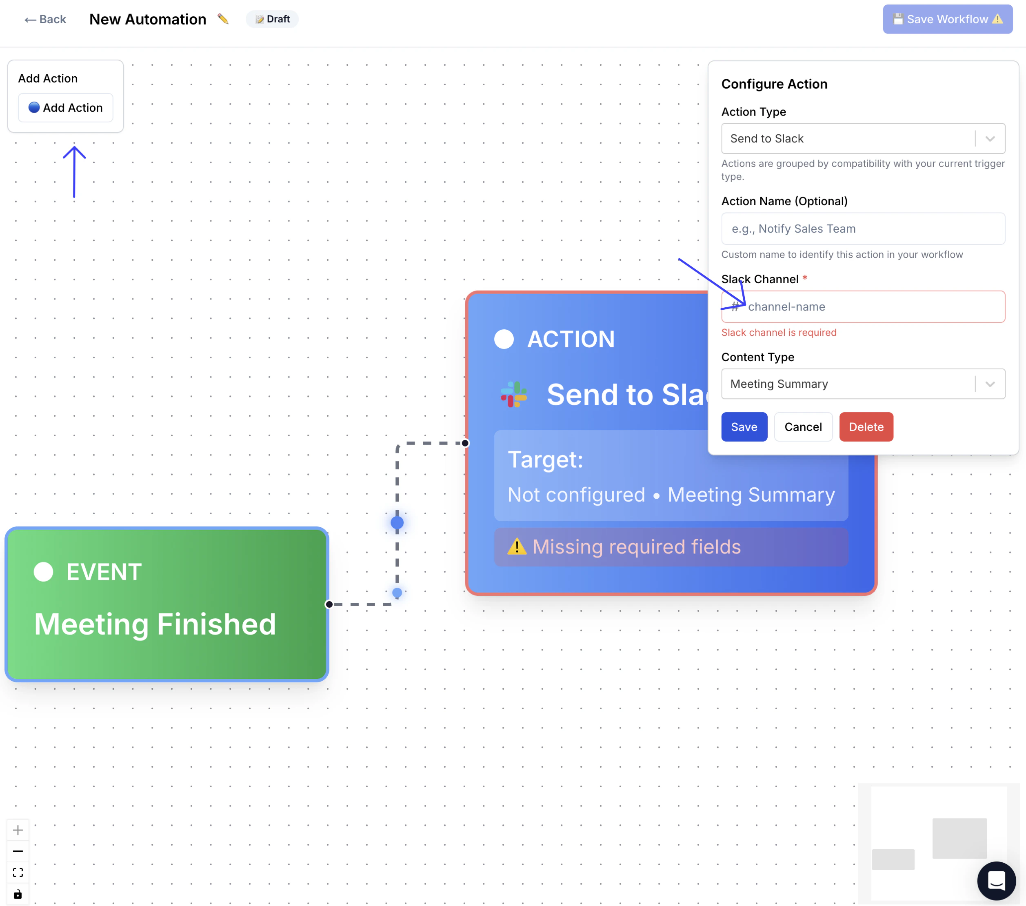The image size is (1026, 906).
Task: Cancel the action configuration
Action: coord(803,427)
